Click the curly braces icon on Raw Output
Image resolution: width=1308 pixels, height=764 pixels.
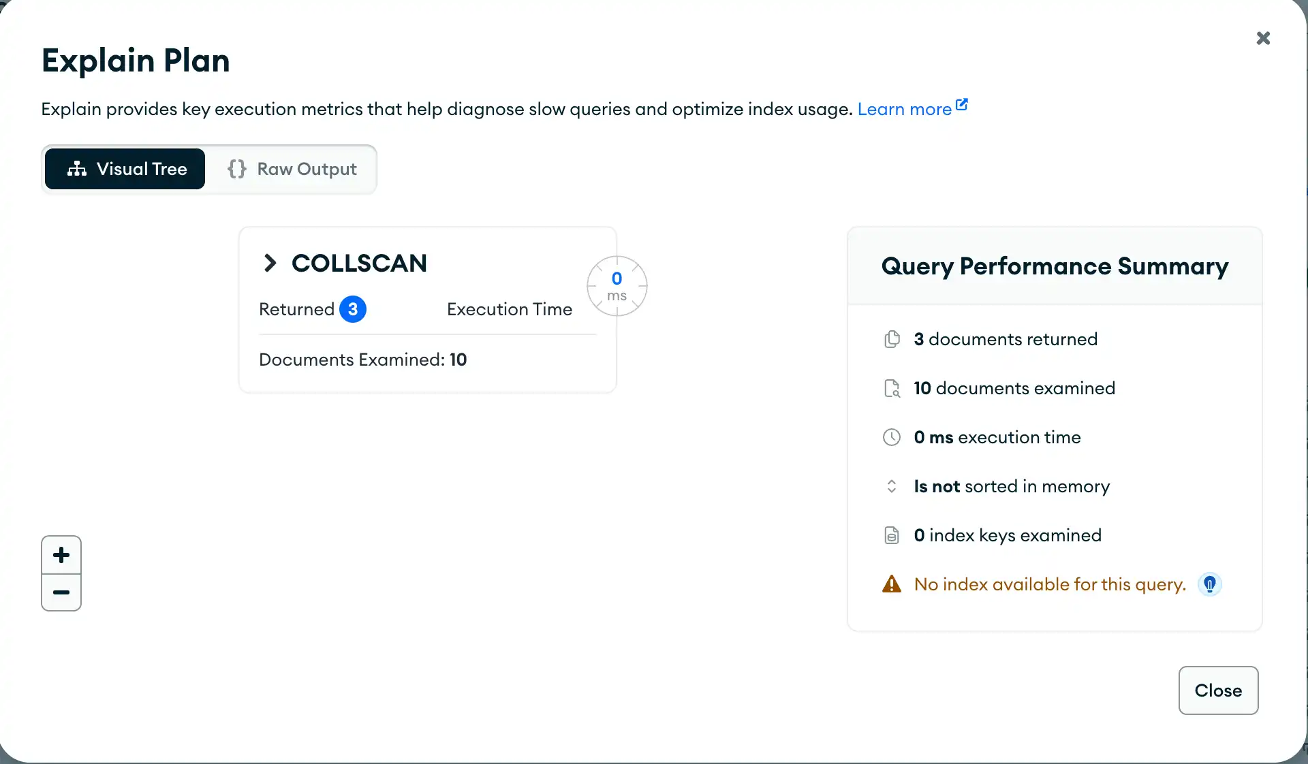coord(236,169)
